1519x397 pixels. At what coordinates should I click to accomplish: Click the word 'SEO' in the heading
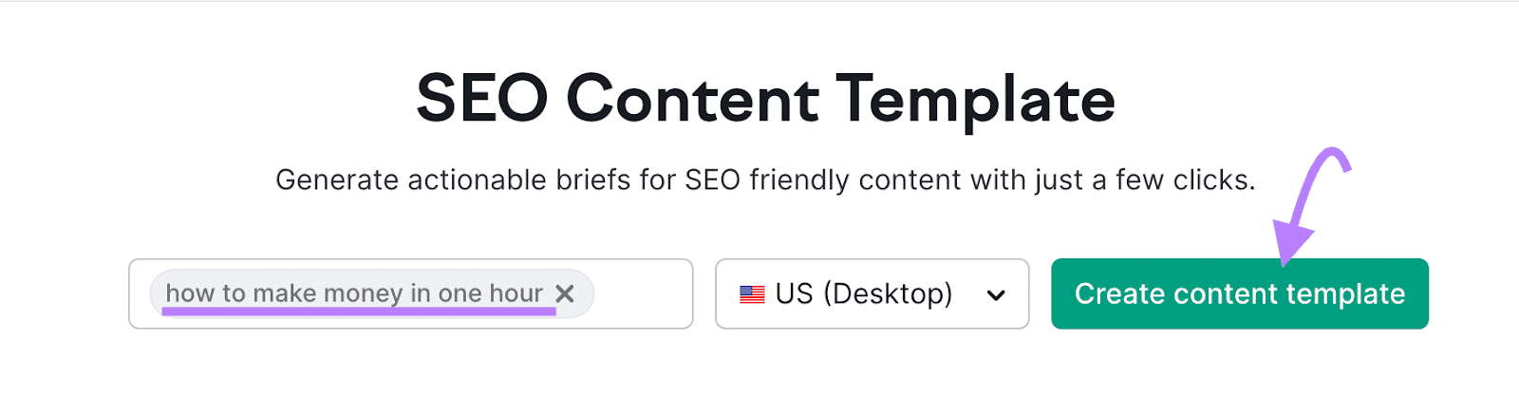482,99
